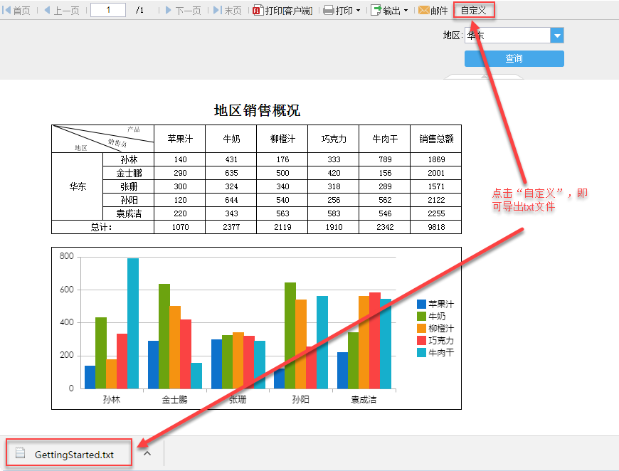Click the 自定义 custom button
Viewport: 619px width, 471px height.
[474, 10]
